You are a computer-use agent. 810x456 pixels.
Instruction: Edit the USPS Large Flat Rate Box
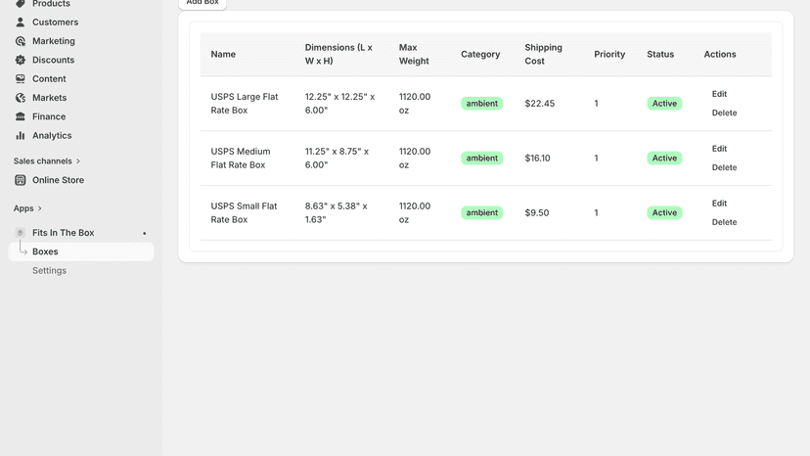click(719, 94)
